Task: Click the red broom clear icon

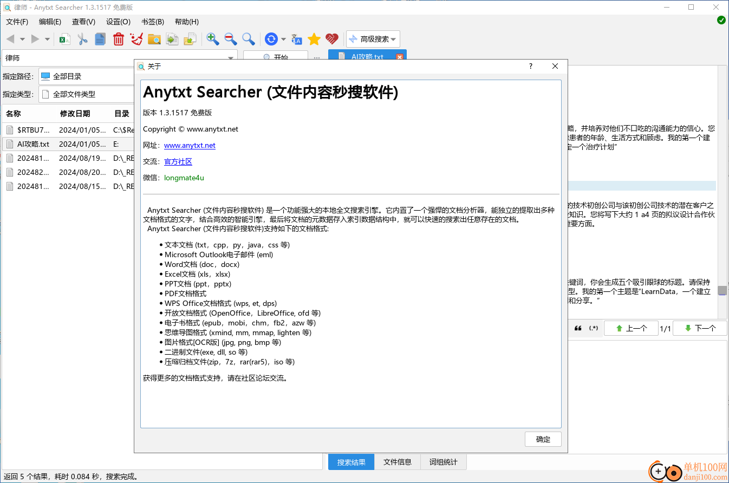Action: [136, 39]
